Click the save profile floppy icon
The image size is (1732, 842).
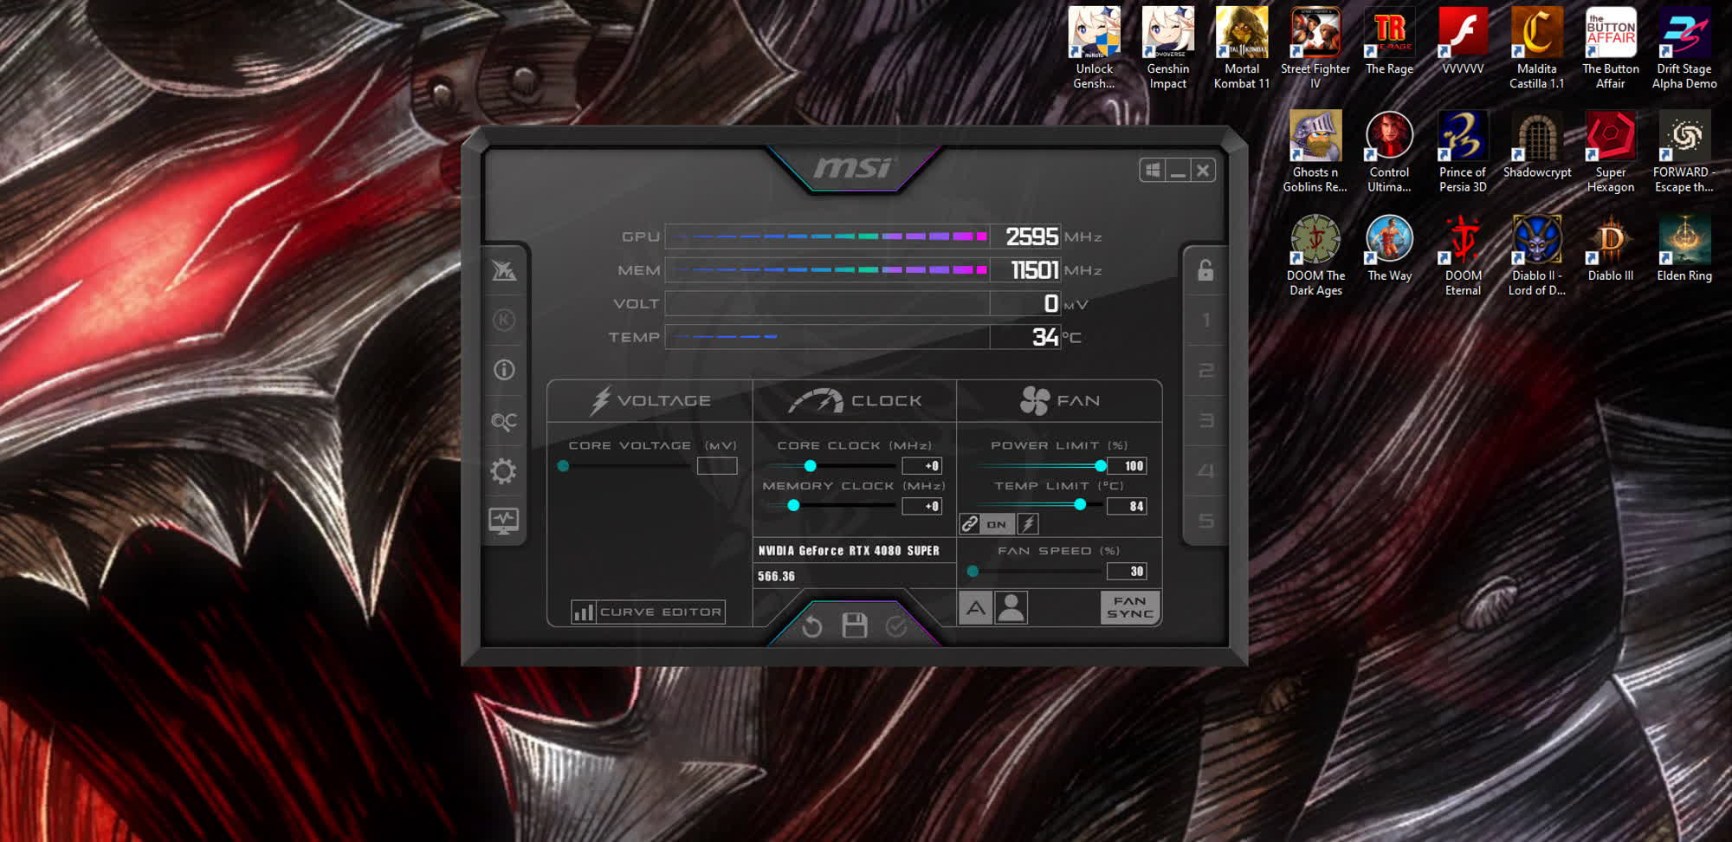pyautogui.click(x=855, y=625)
